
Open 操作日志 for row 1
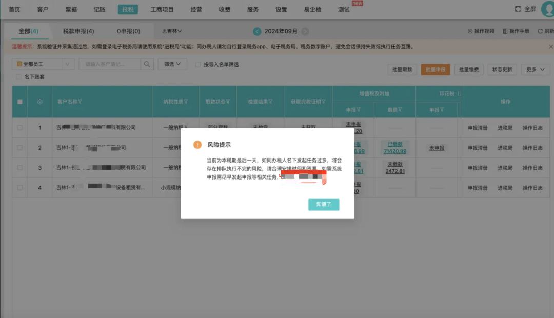point(532,128)
